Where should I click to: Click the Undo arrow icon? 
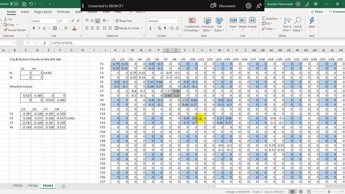[31, 4]
